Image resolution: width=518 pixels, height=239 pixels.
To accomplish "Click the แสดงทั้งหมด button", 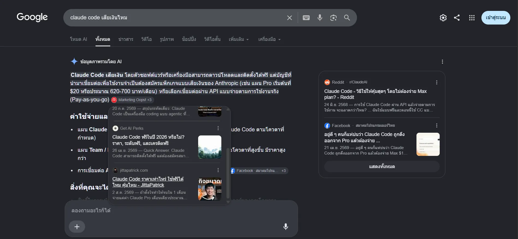I will pyautogui.click(x=382, y=167).
